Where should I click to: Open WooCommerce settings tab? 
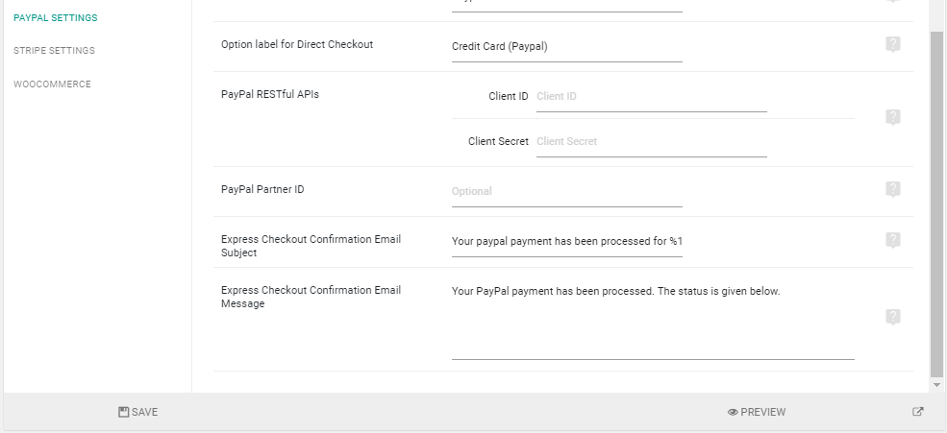tap(52, 84)
